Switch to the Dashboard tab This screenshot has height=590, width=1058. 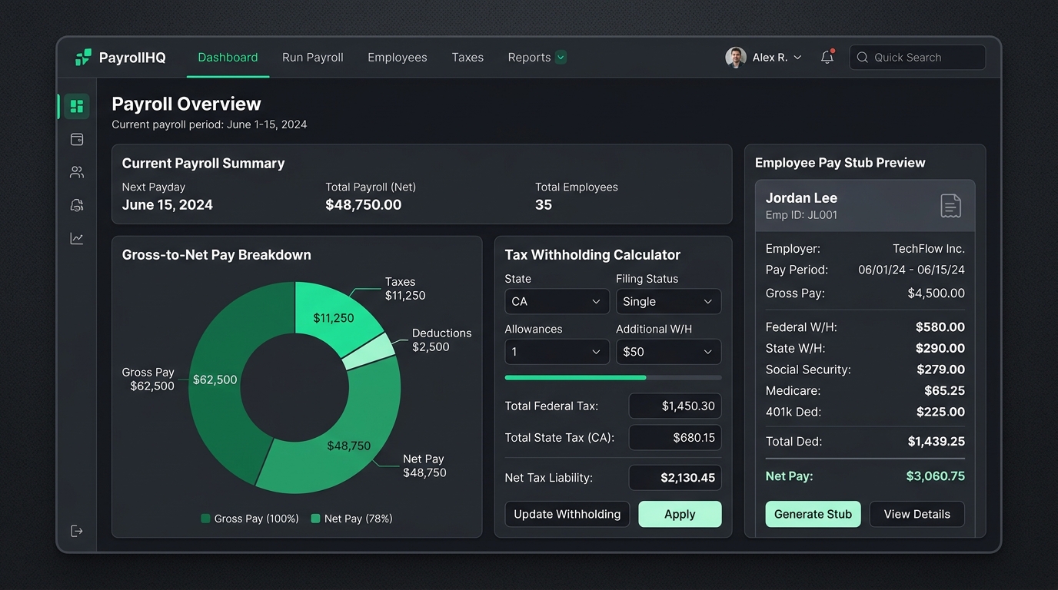point(228,58)
